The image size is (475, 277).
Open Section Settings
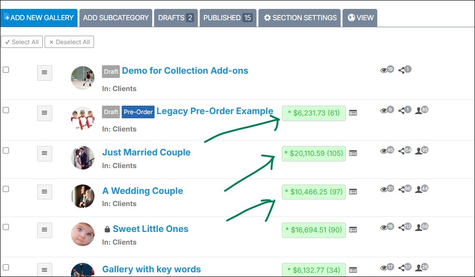pos(300,18)
